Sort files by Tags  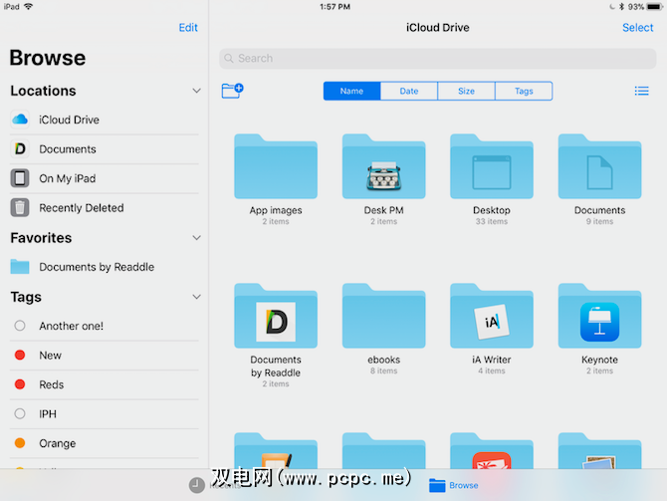click(524, 91)
